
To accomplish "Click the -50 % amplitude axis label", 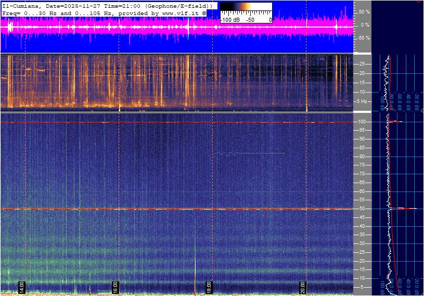I will (363, 38).
